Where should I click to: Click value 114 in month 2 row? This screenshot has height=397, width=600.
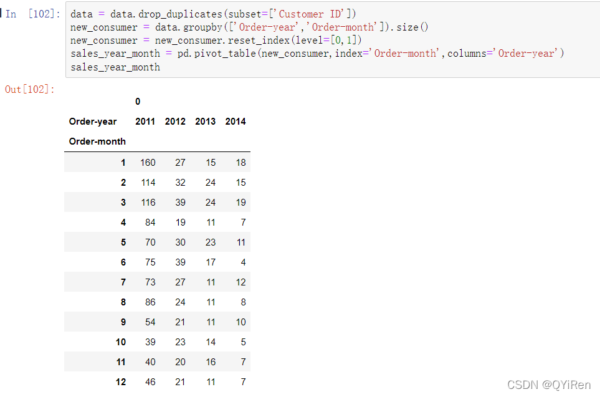pos(148,183)
